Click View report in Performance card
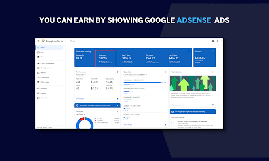269x161 pixels. point(80,99)
